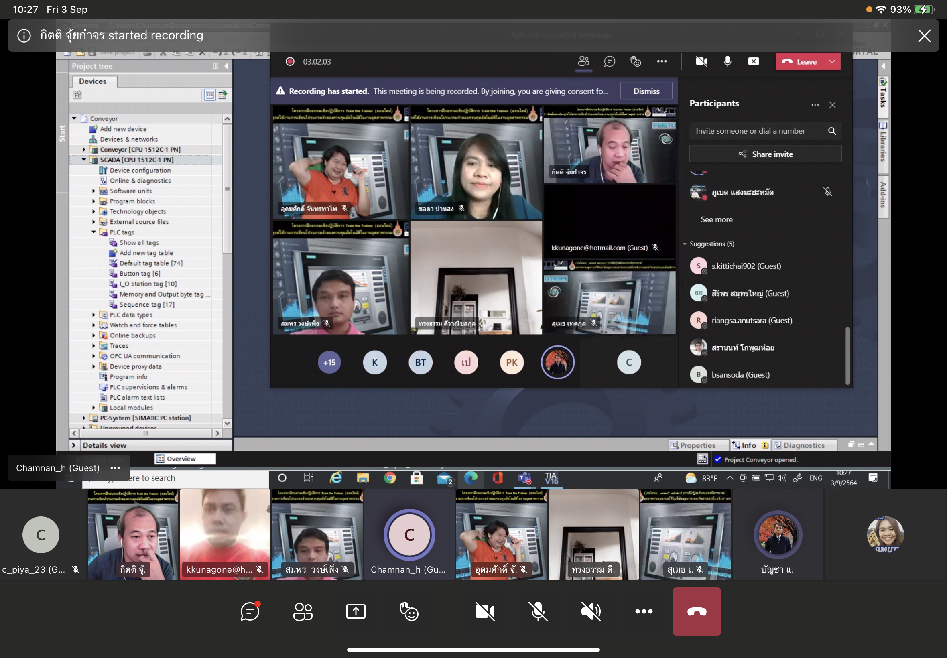The width and height of the screenshot is (947, 658).
Task: Open Properties tab in inspector
Action: (697, 445)
